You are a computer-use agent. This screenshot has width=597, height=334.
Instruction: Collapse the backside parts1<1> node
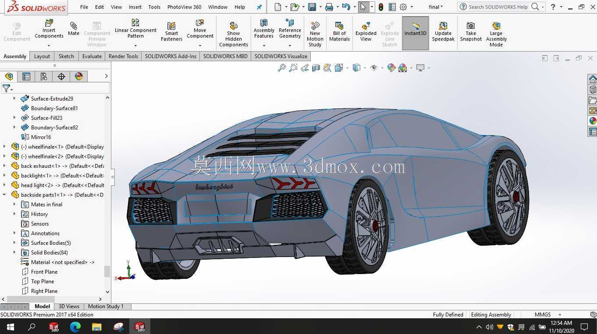[x=4, y=195]
